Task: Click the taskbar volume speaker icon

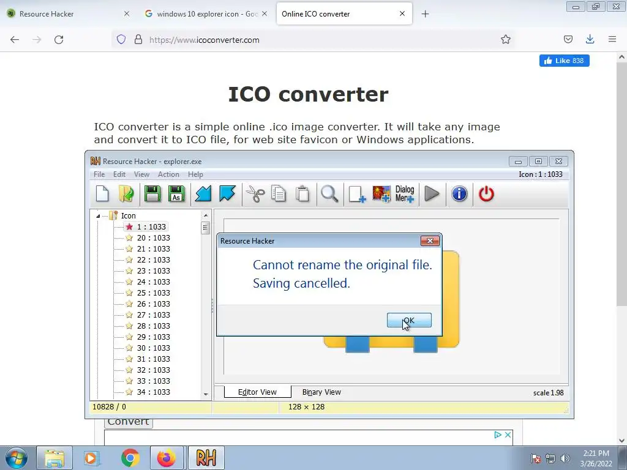Action: tap(565, 458)
